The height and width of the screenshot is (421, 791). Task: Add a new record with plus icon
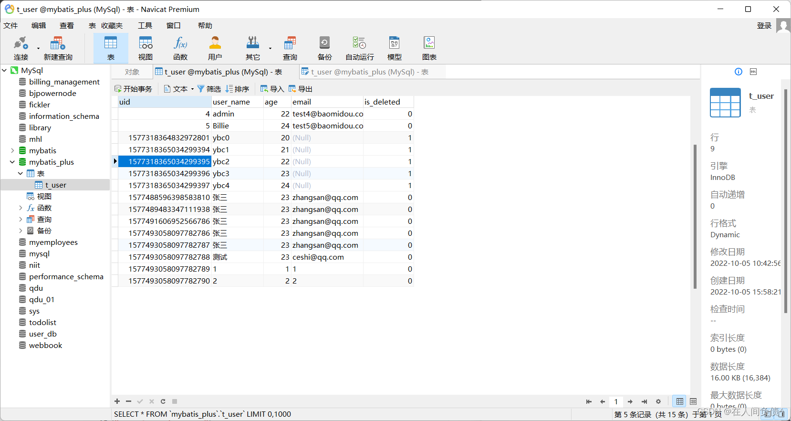(x=117, y=401)
